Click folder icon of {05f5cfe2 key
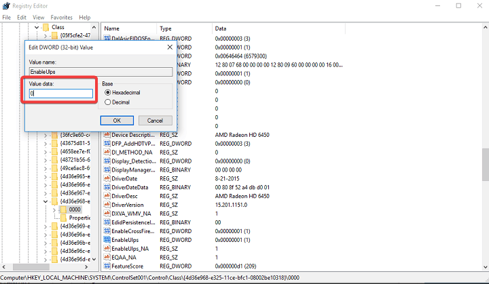This screenshot has height=284, width=489. (x=54, y=35)
